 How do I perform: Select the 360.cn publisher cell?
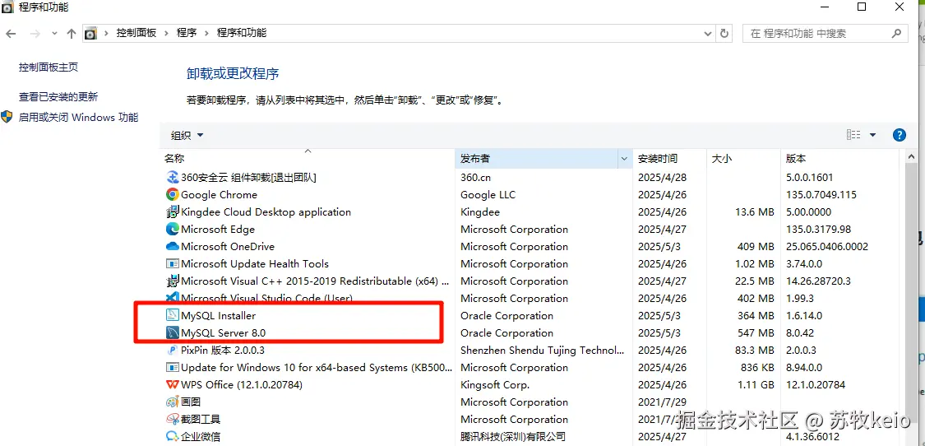click(475, 177)
